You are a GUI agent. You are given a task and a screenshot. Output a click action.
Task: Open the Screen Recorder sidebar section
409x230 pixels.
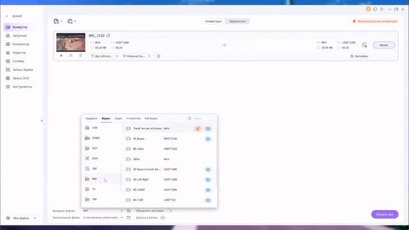[x=23, y=70]
